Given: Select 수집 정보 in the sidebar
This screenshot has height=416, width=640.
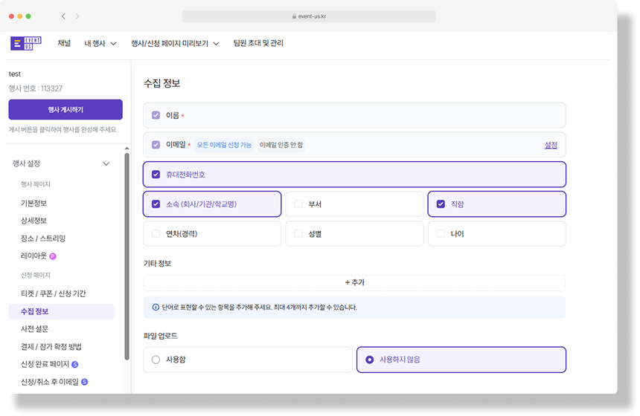Looking at the screenshot, I should [62, 312].
